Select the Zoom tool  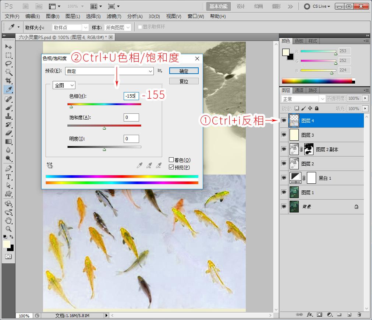(8, 229)
